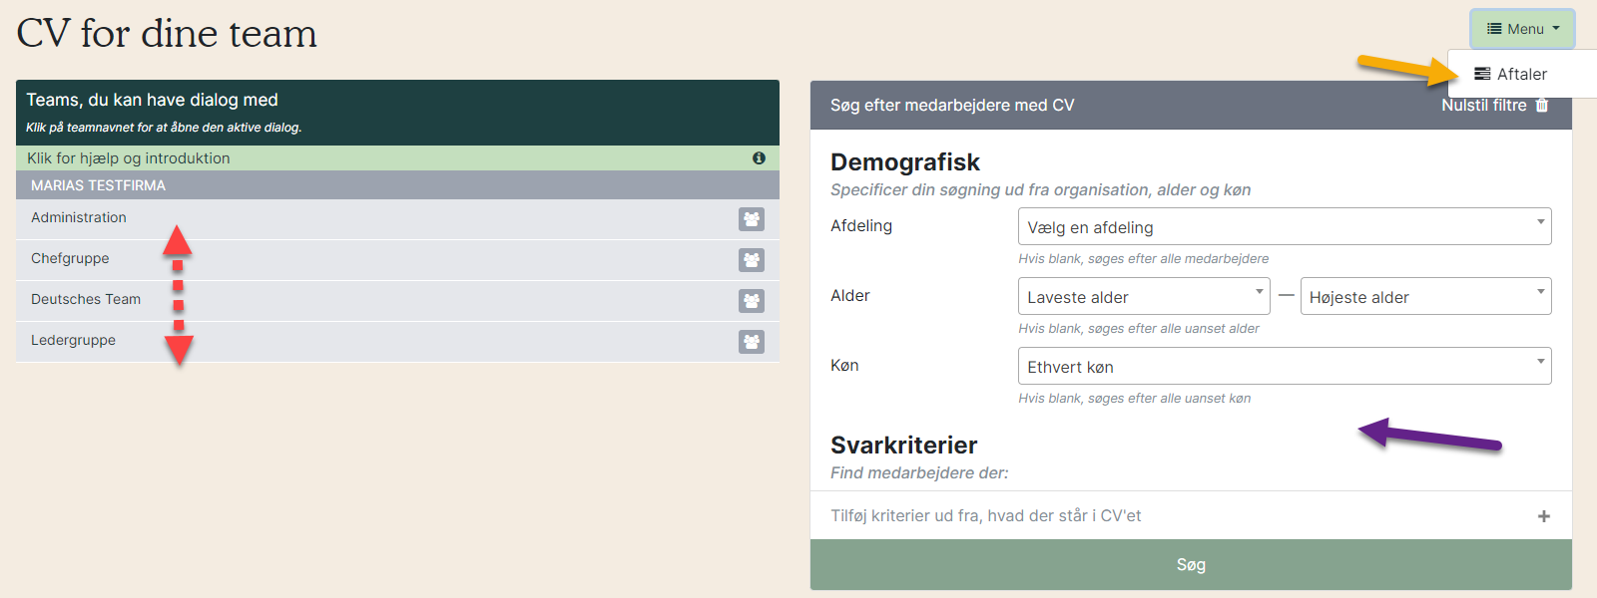Viewport: 1597px width, 598px height.
Task: Open team dialog icon for Chefgruppe
Action: point(752,260)
